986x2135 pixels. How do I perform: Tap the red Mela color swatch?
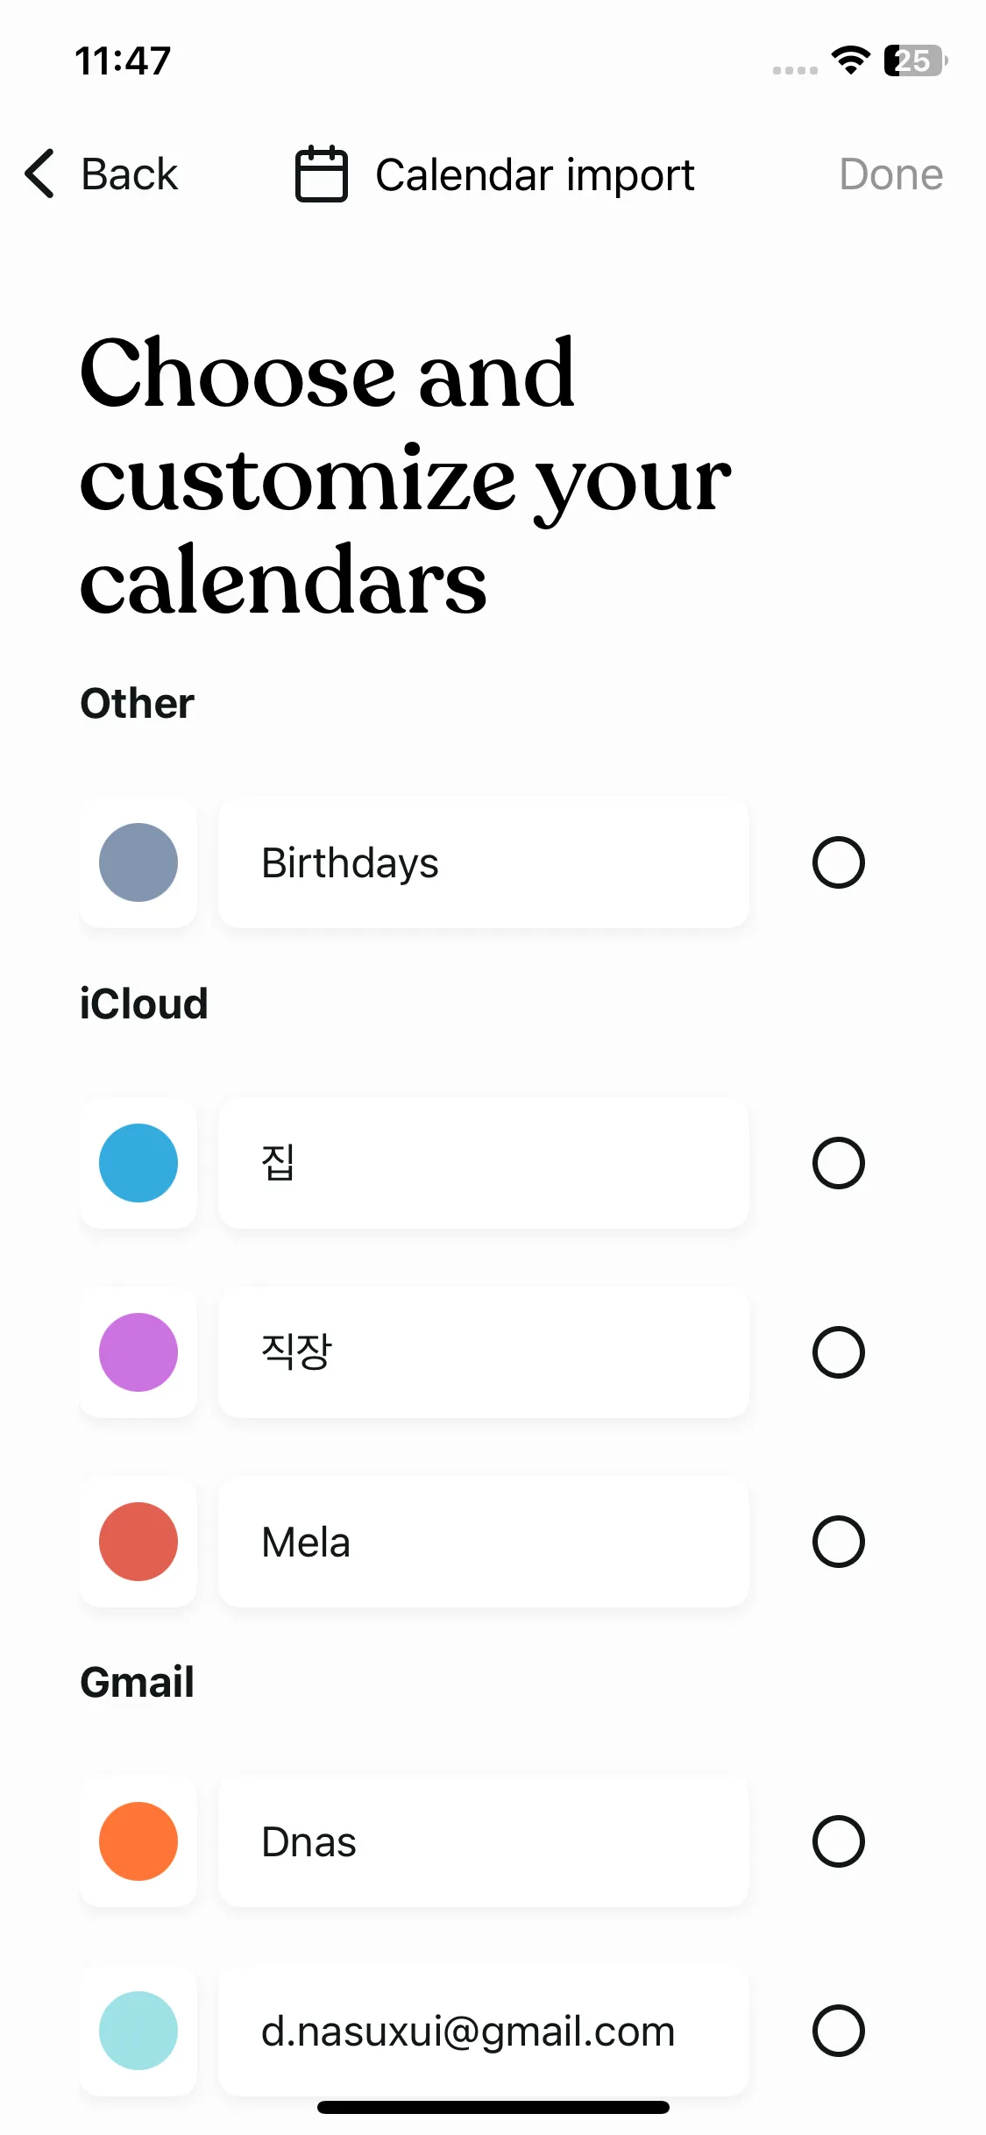[x=138, y=1542]
